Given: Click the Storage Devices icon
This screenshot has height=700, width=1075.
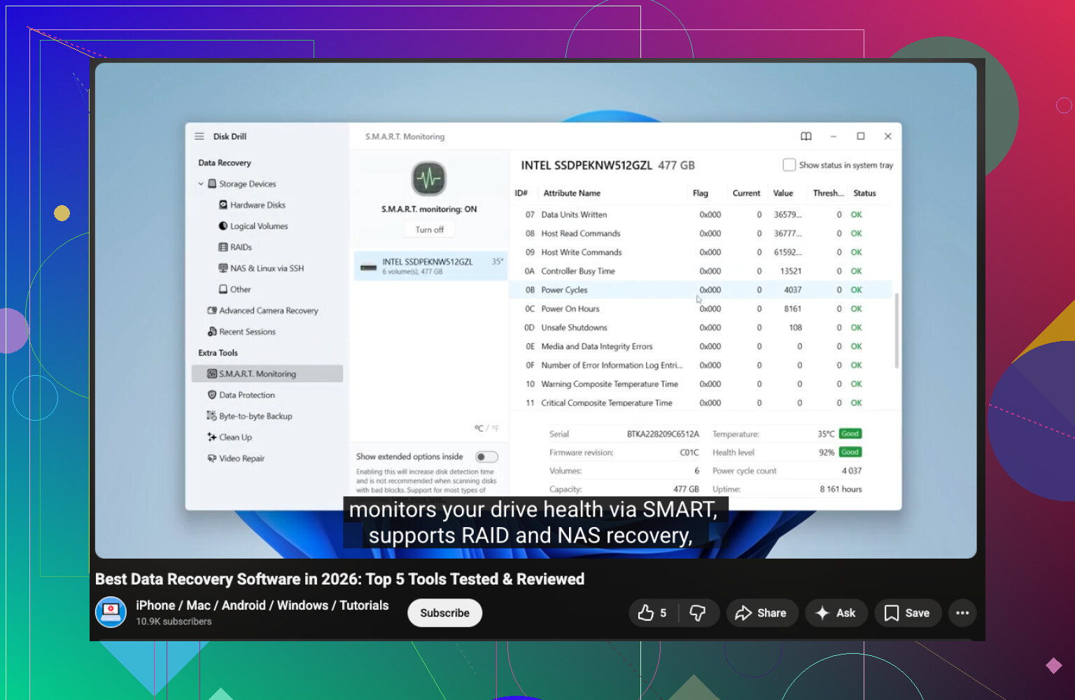Looking at the screenshot, I should point(212,183).
